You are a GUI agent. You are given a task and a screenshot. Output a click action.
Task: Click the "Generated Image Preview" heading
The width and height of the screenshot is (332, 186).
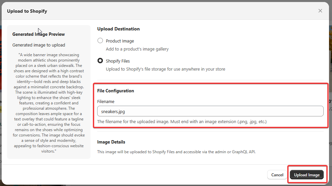coord(38,34)
